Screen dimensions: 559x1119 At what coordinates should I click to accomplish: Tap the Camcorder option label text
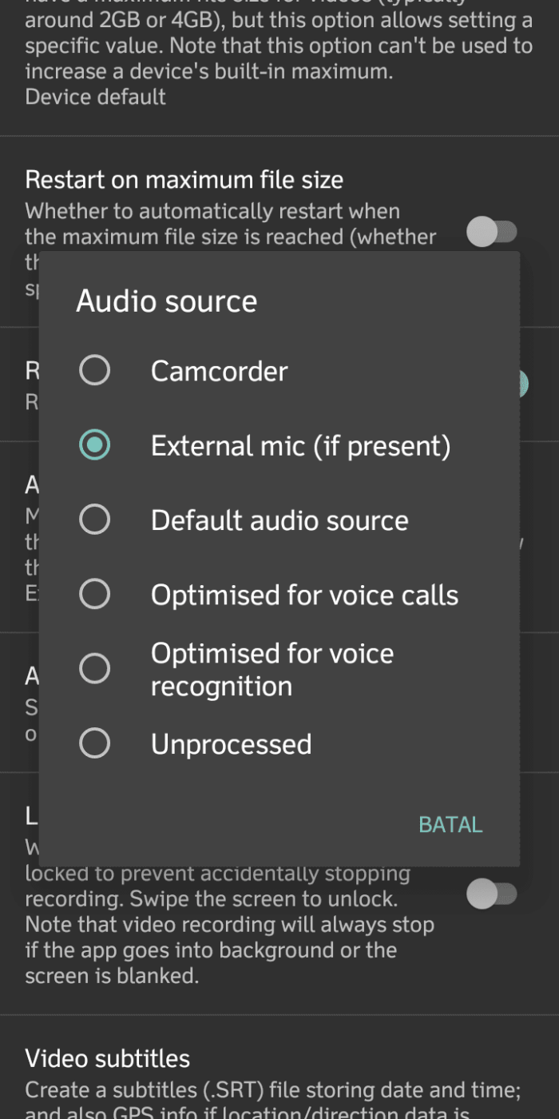(218, 370)
